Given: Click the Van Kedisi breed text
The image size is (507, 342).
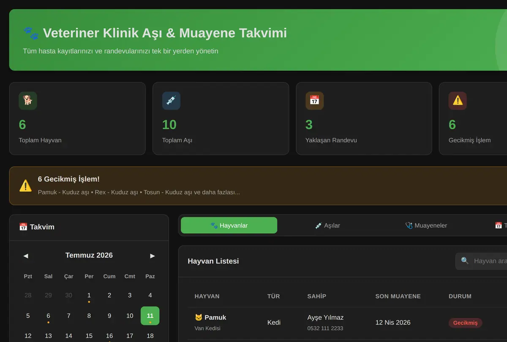Looking at the screenshot, I should [x=207, y=329].
